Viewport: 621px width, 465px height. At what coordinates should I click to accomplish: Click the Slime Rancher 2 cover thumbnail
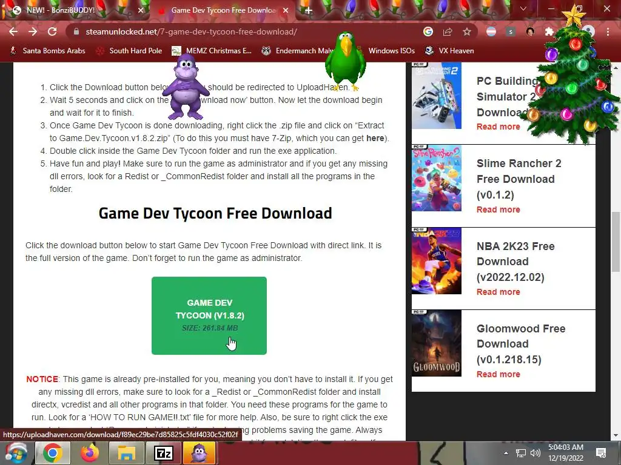tap(437, 178)
